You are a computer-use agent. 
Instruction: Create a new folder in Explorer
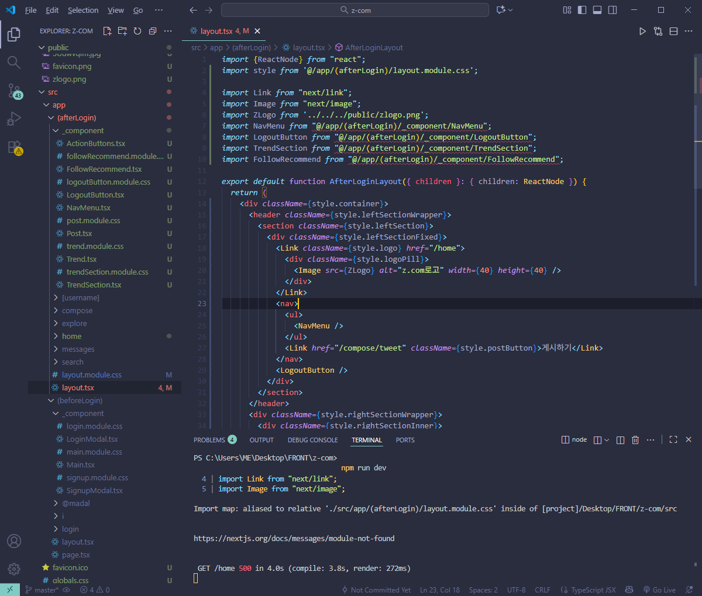coord(122,31)
